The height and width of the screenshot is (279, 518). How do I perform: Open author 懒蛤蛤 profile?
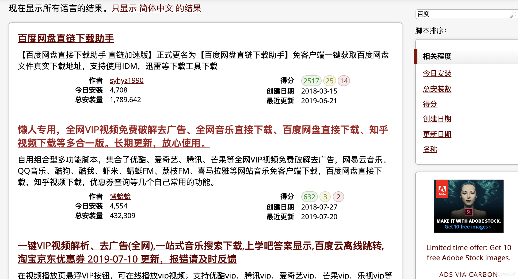pyautogui.click(x=120, y=196)
